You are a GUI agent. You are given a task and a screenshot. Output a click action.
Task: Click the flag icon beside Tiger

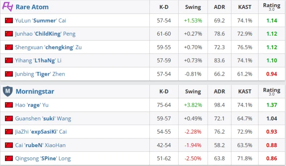pyautogui.click(x=9, y=74)
